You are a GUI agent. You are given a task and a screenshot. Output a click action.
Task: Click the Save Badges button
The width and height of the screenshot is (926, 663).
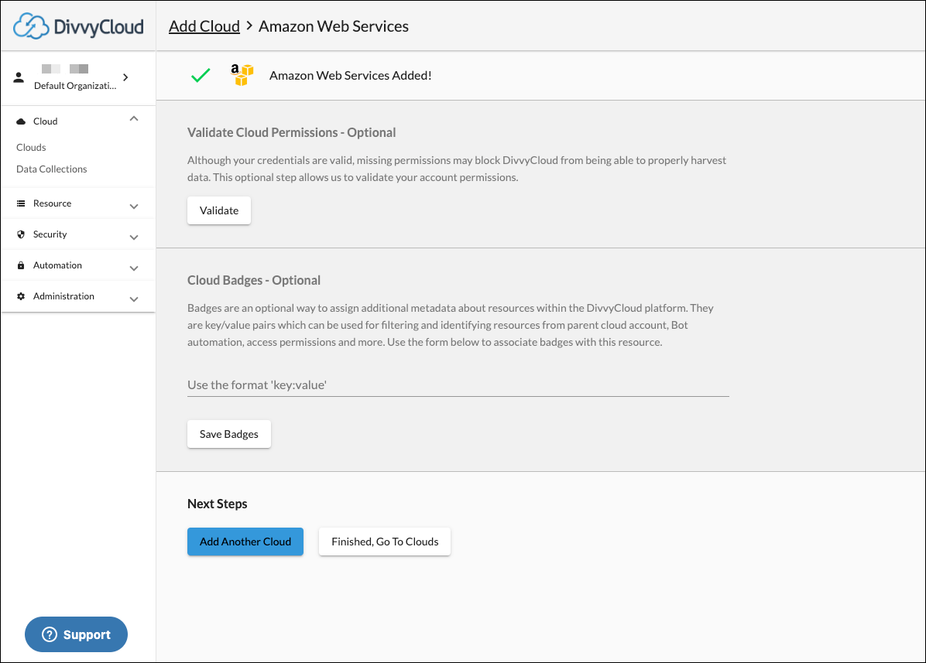coord(229,434)
